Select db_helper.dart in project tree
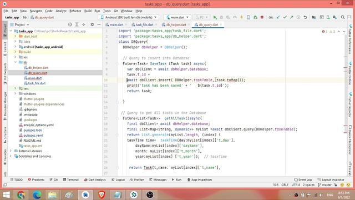355x200 pixels. pos(38,68)
